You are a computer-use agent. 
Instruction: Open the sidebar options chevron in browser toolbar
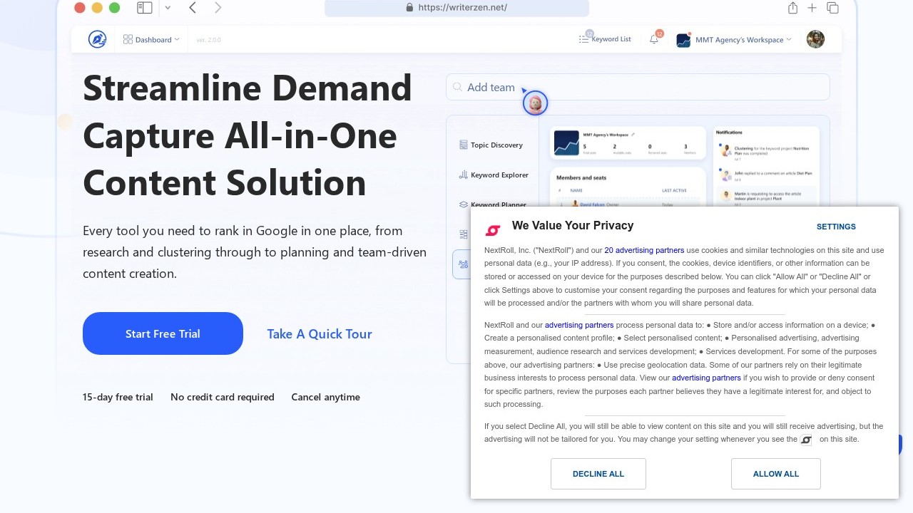coord(168,8)
